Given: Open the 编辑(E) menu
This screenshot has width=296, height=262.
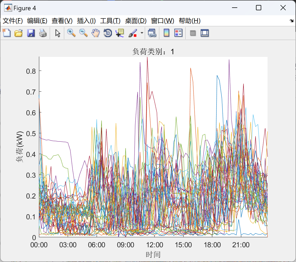Looking at the screenshot, I should (37, 21).
